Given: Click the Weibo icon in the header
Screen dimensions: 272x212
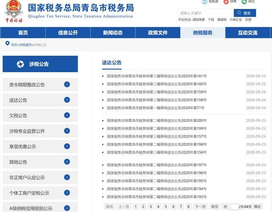Looking at the screenshot, I should (226, 2).
